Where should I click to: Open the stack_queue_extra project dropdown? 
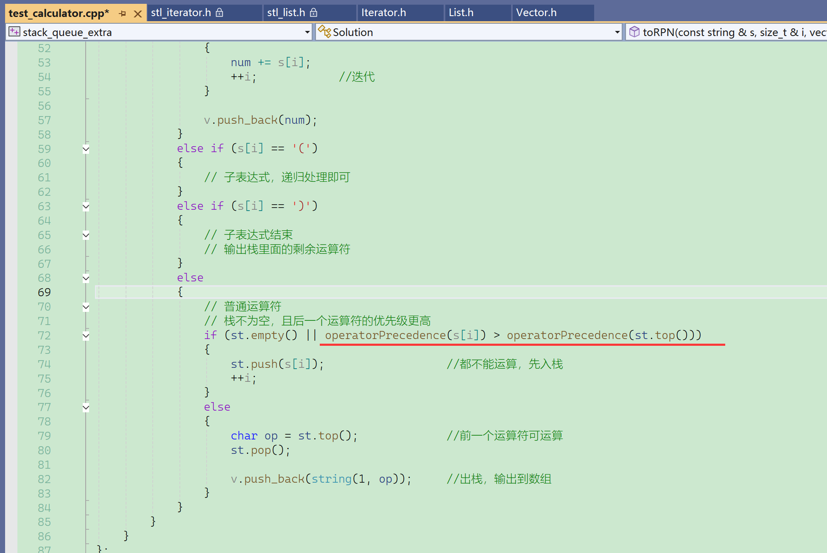pos(307,32)
